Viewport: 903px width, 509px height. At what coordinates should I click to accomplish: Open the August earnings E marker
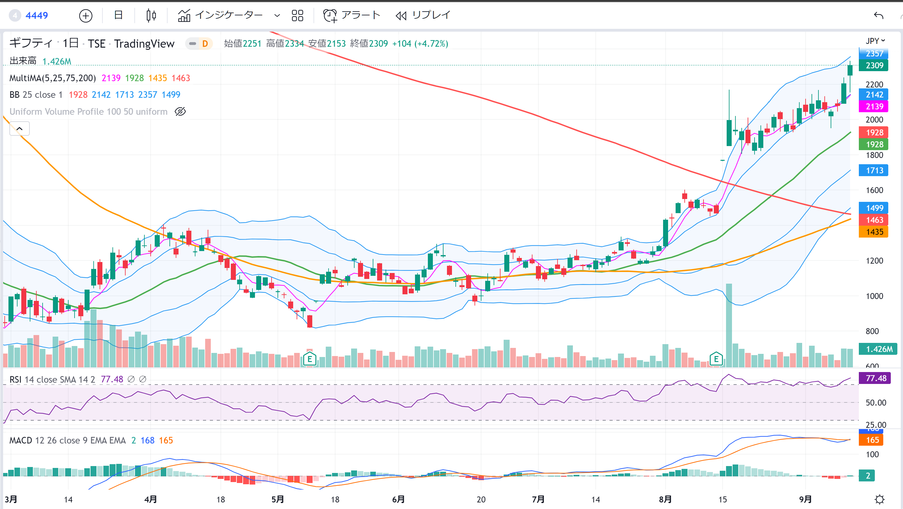pyautogui.click(x=716, y=359)
